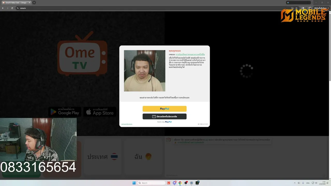This screenshot has height=186, width=331.
Task: Go back in browser history
Action: pos(3,8)
